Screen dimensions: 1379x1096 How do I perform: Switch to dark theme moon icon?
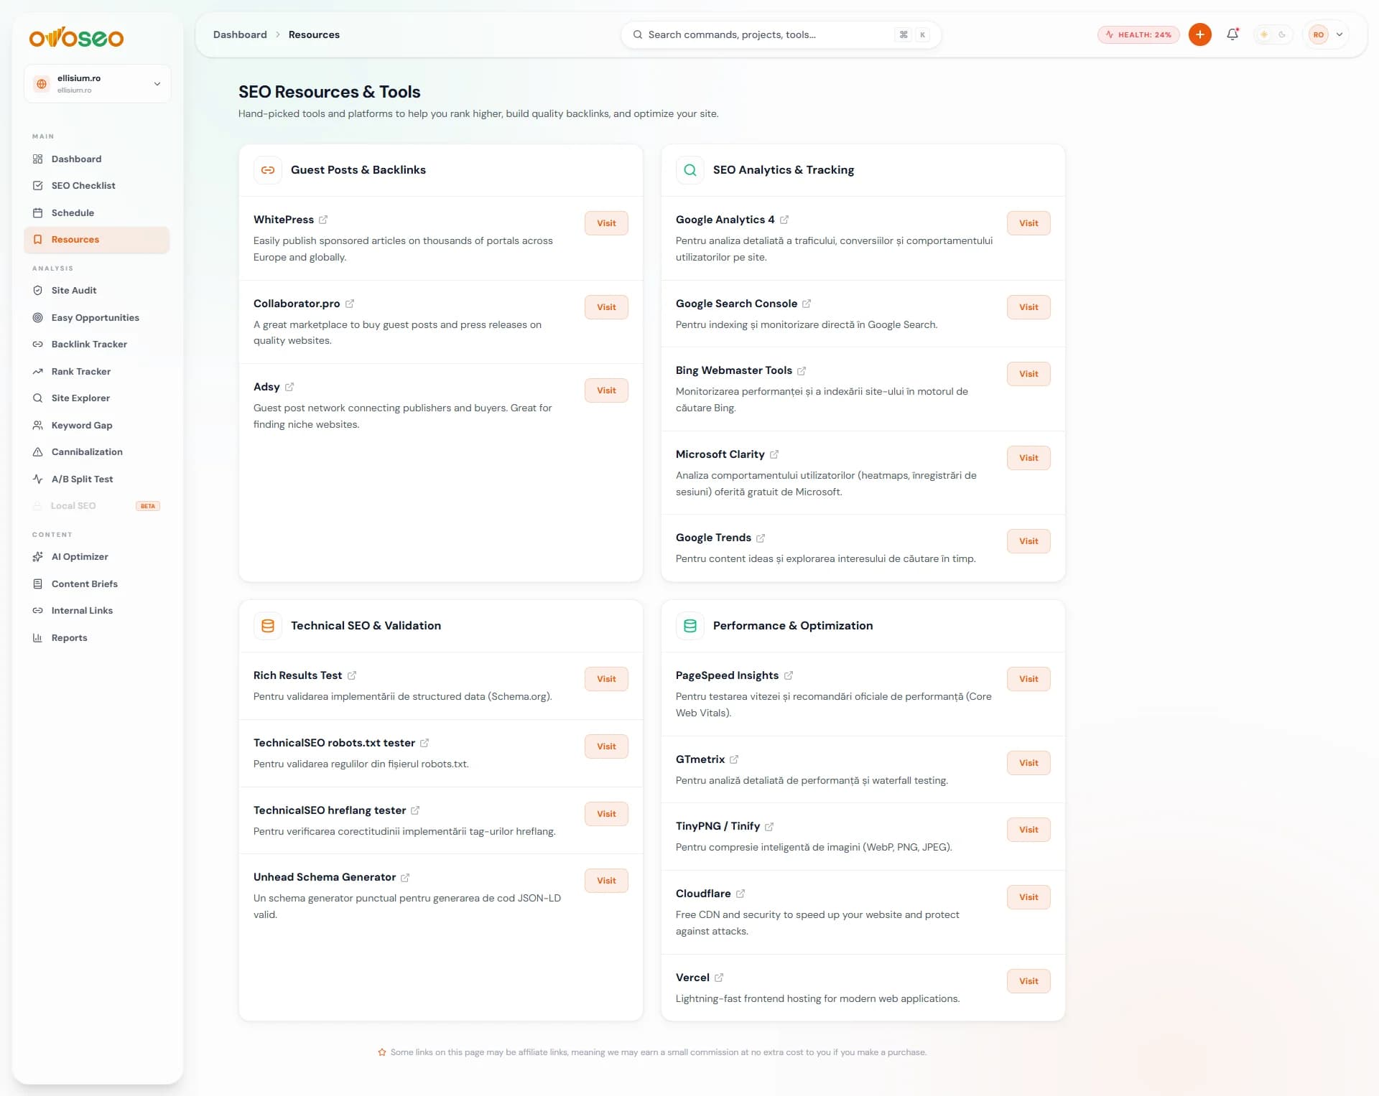1282,34
